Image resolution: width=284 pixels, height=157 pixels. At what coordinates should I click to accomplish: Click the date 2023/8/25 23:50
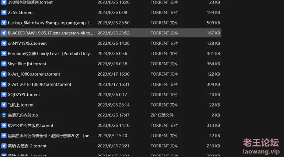tap(114, 23)
